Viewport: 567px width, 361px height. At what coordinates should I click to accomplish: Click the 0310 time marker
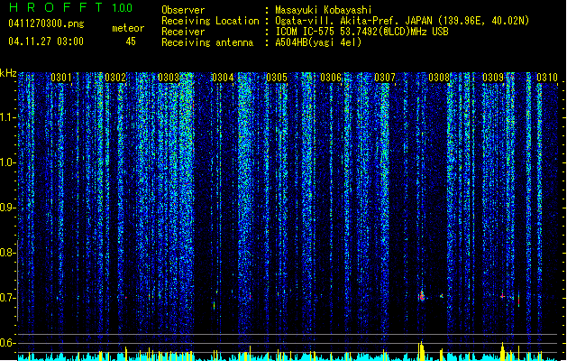click(547, 78)
